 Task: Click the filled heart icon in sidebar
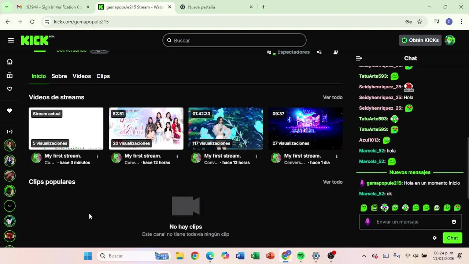point(10,111)
